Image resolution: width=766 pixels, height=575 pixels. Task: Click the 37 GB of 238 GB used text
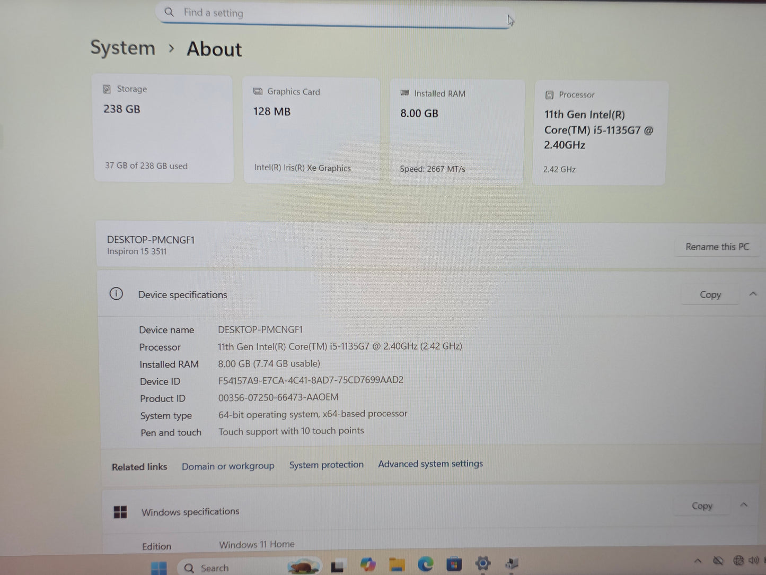pos(146,165)
